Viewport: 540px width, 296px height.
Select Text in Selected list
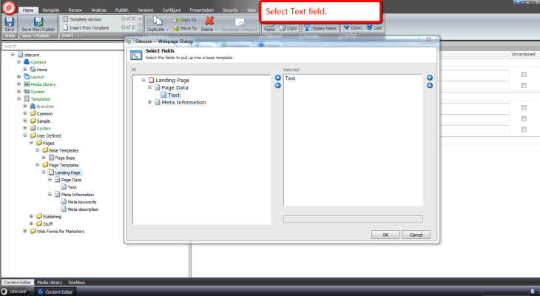click(x=290, y=78)
